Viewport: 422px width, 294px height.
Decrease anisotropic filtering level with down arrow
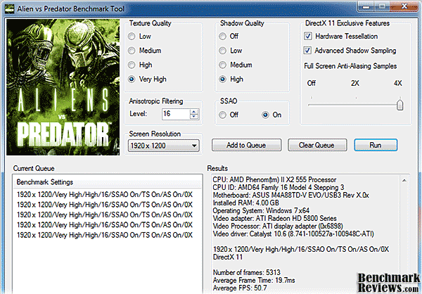point(194,116)
